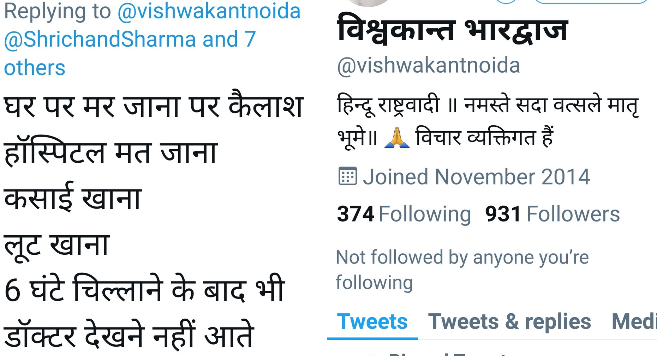Screen dimensions: 657x356
Task: Click the round outlined button near the avatar
Action: coord(506,1)
